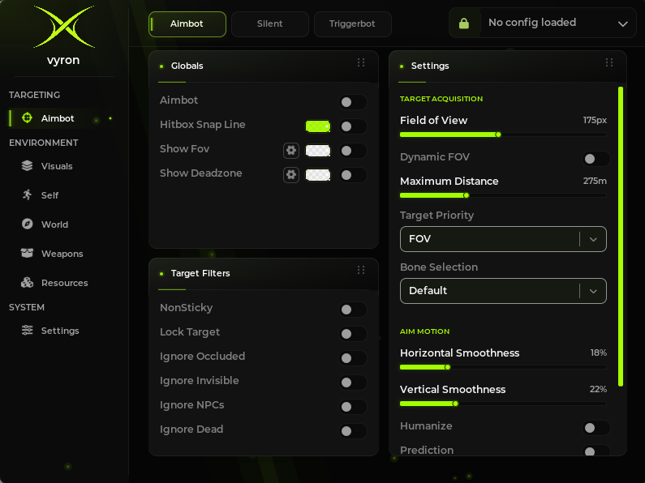Screen dimensions: 645x483
Task: Click the Settings panel drag handle
Action: (609, 62)
